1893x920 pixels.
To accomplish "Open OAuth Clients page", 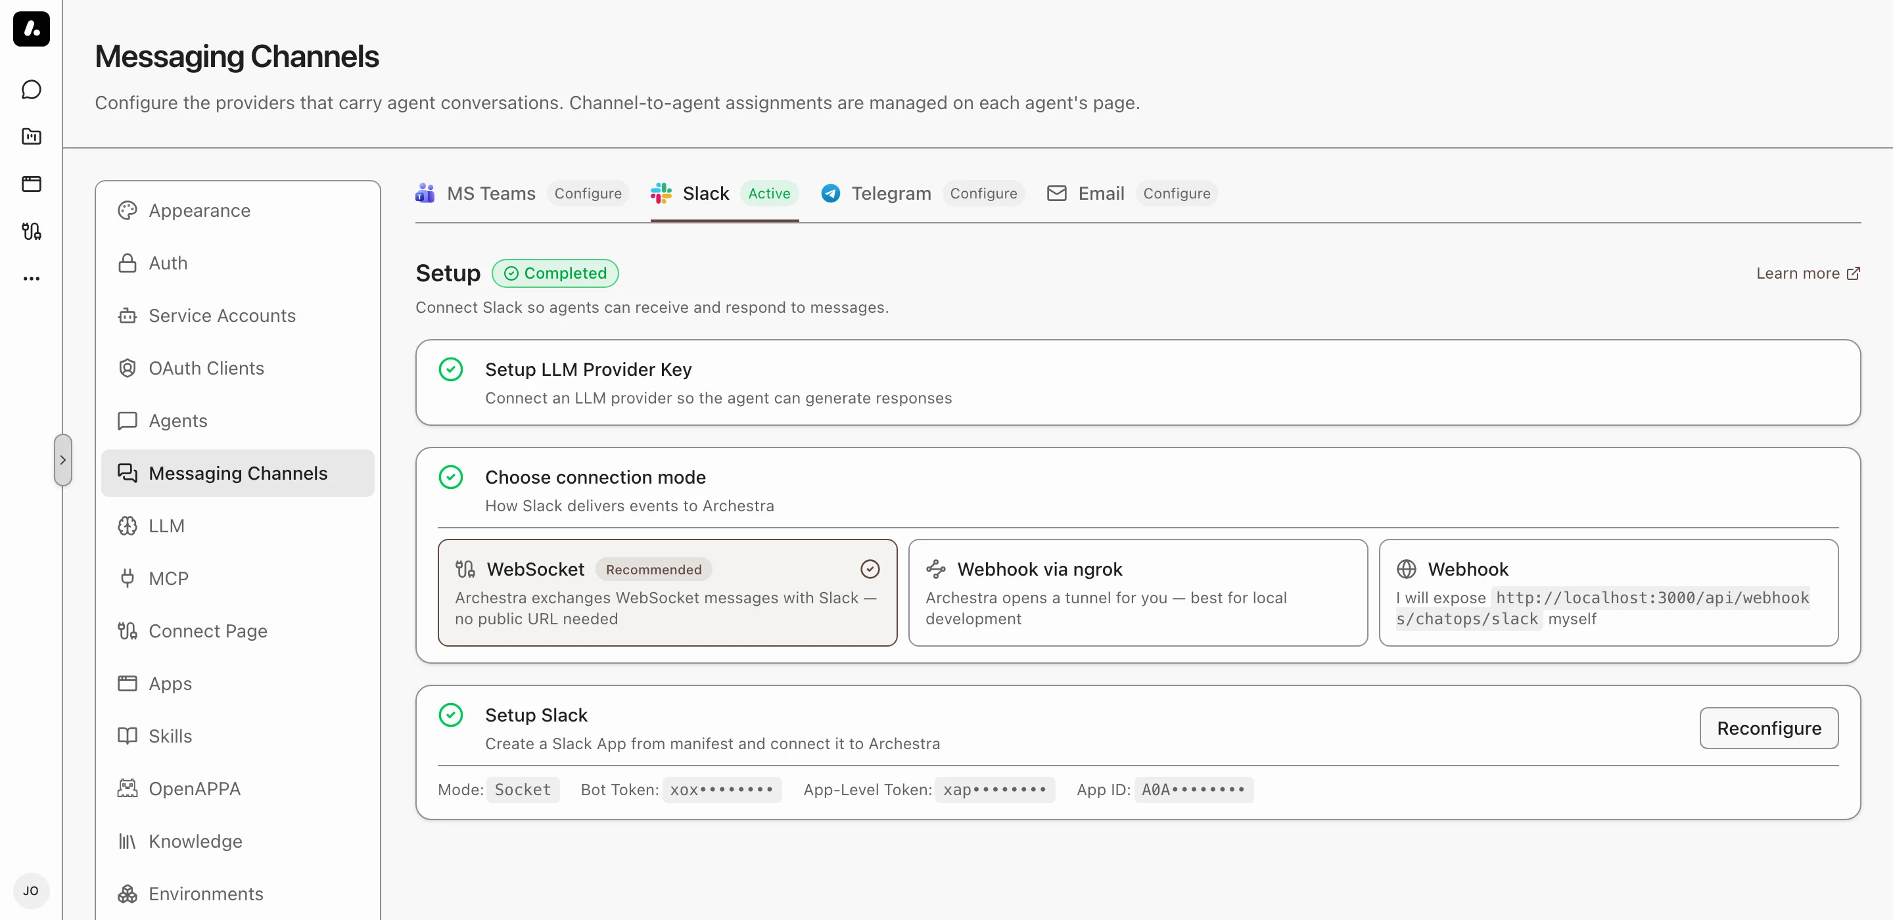I will 237,368.
